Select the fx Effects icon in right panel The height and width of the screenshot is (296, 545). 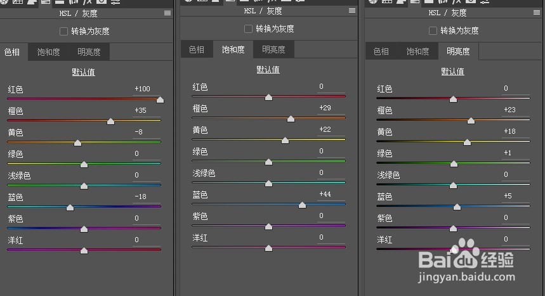coord(456,1)
